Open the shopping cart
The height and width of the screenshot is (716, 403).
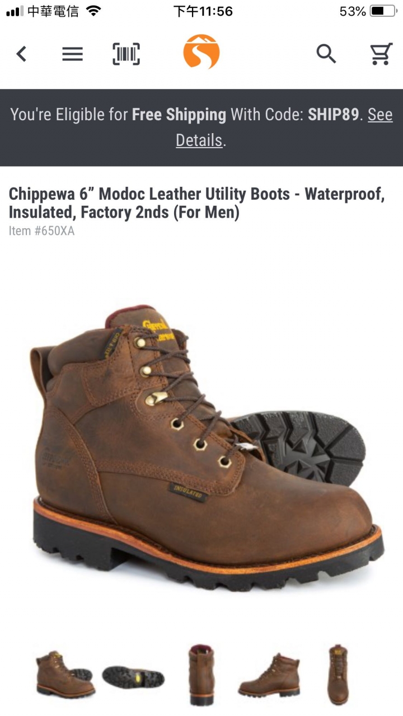tap(381, 54)
